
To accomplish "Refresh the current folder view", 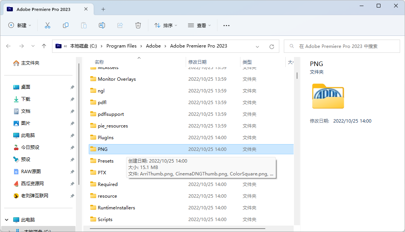I will click(x=272, y=46).
